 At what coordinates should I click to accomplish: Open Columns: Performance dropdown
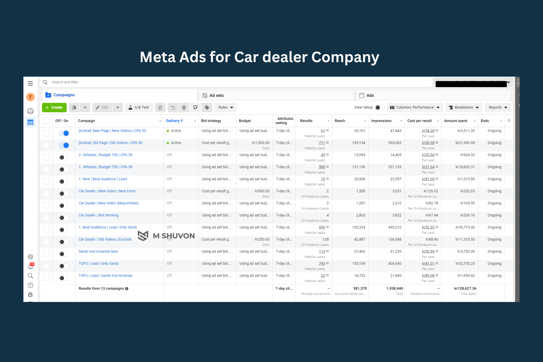pos(415,107)
